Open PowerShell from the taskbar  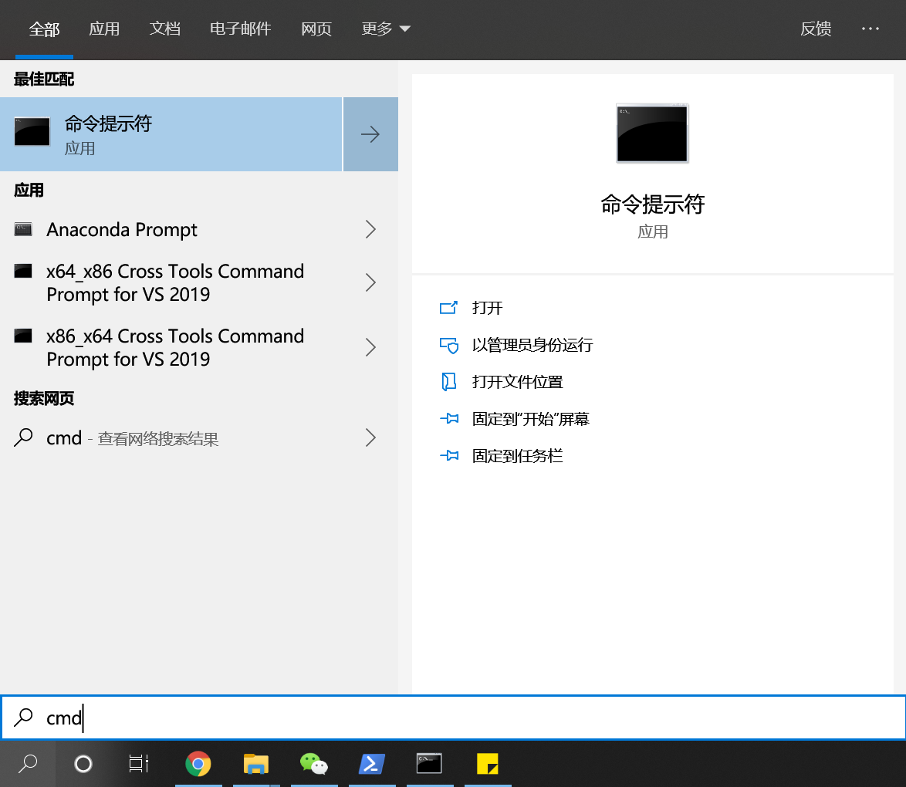pos(372,764)
